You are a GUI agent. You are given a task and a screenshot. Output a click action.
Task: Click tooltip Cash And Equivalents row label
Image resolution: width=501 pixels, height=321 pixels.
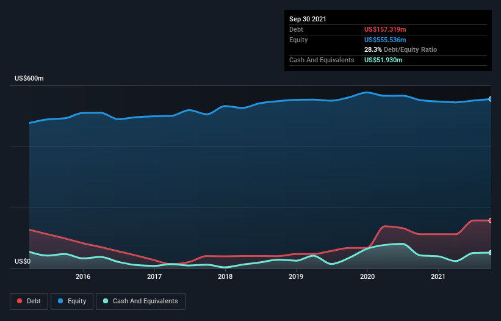tap(322, 60)
